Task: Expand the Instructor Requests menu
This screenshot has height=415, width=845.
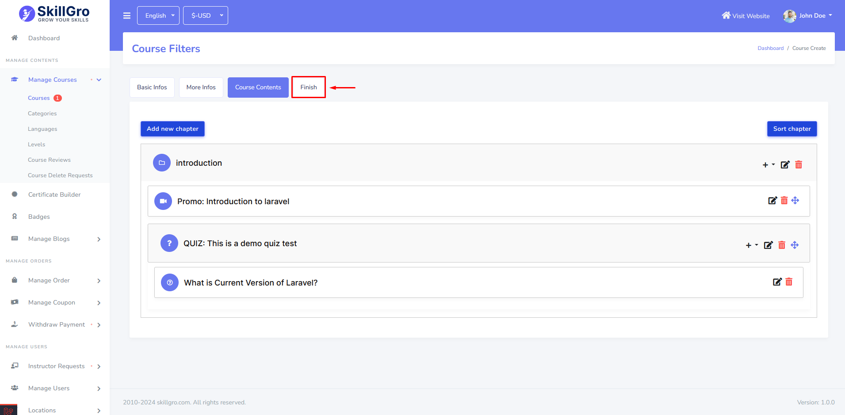Action: (99, 366)
